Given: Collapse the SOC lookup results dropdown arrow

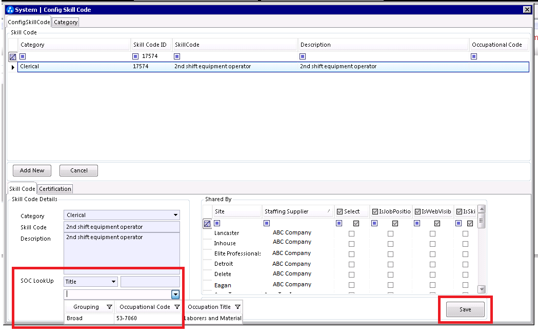Looking at the screenshot, I should 175,294.
